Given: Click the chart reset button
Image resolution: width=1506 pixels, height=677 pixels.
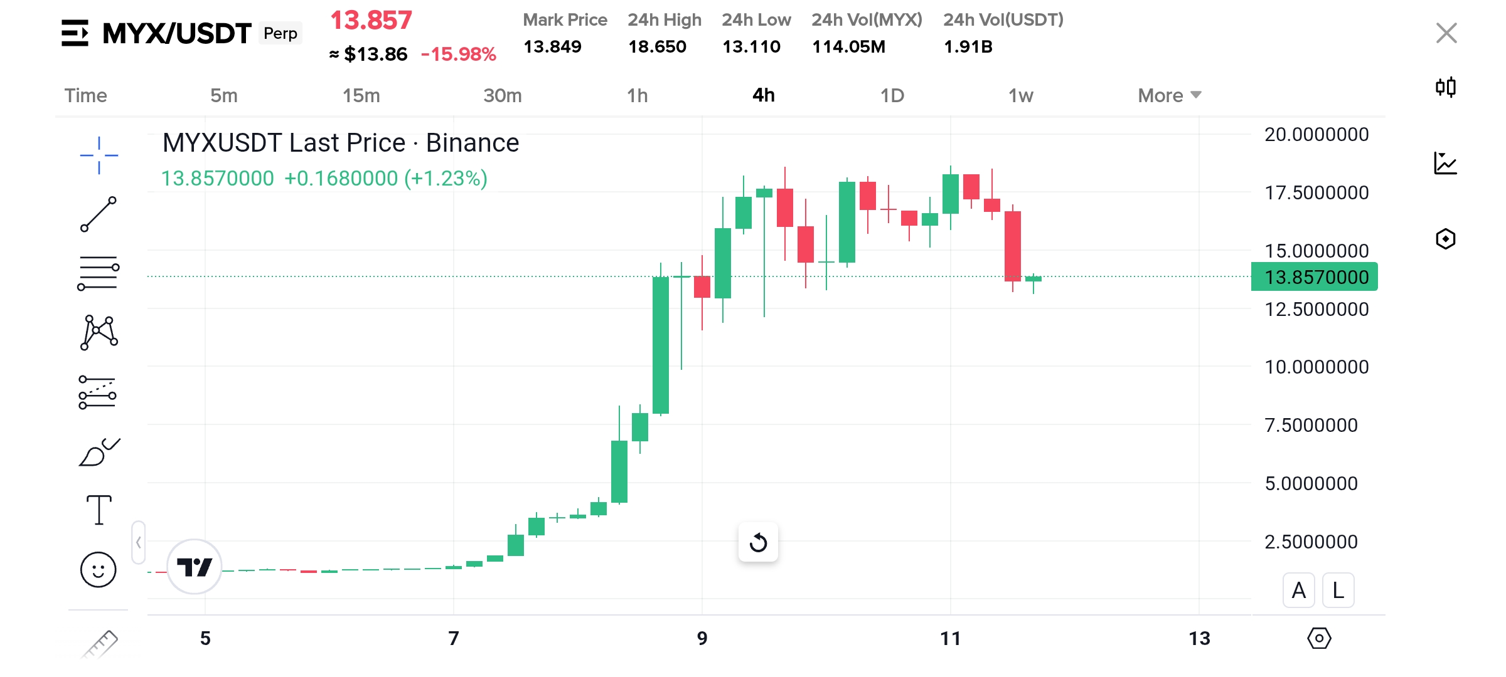Looking at the screenshot, I should click(758, 542).
